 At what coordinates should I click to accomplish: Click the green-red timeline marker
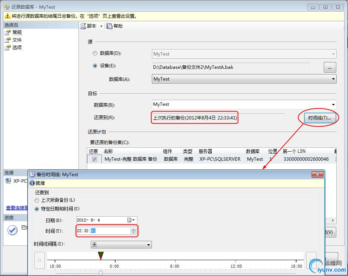point(101,256)
